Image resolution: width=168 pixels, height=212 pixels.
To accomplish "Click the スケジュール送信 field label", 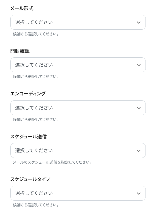I will coord(28,137).
